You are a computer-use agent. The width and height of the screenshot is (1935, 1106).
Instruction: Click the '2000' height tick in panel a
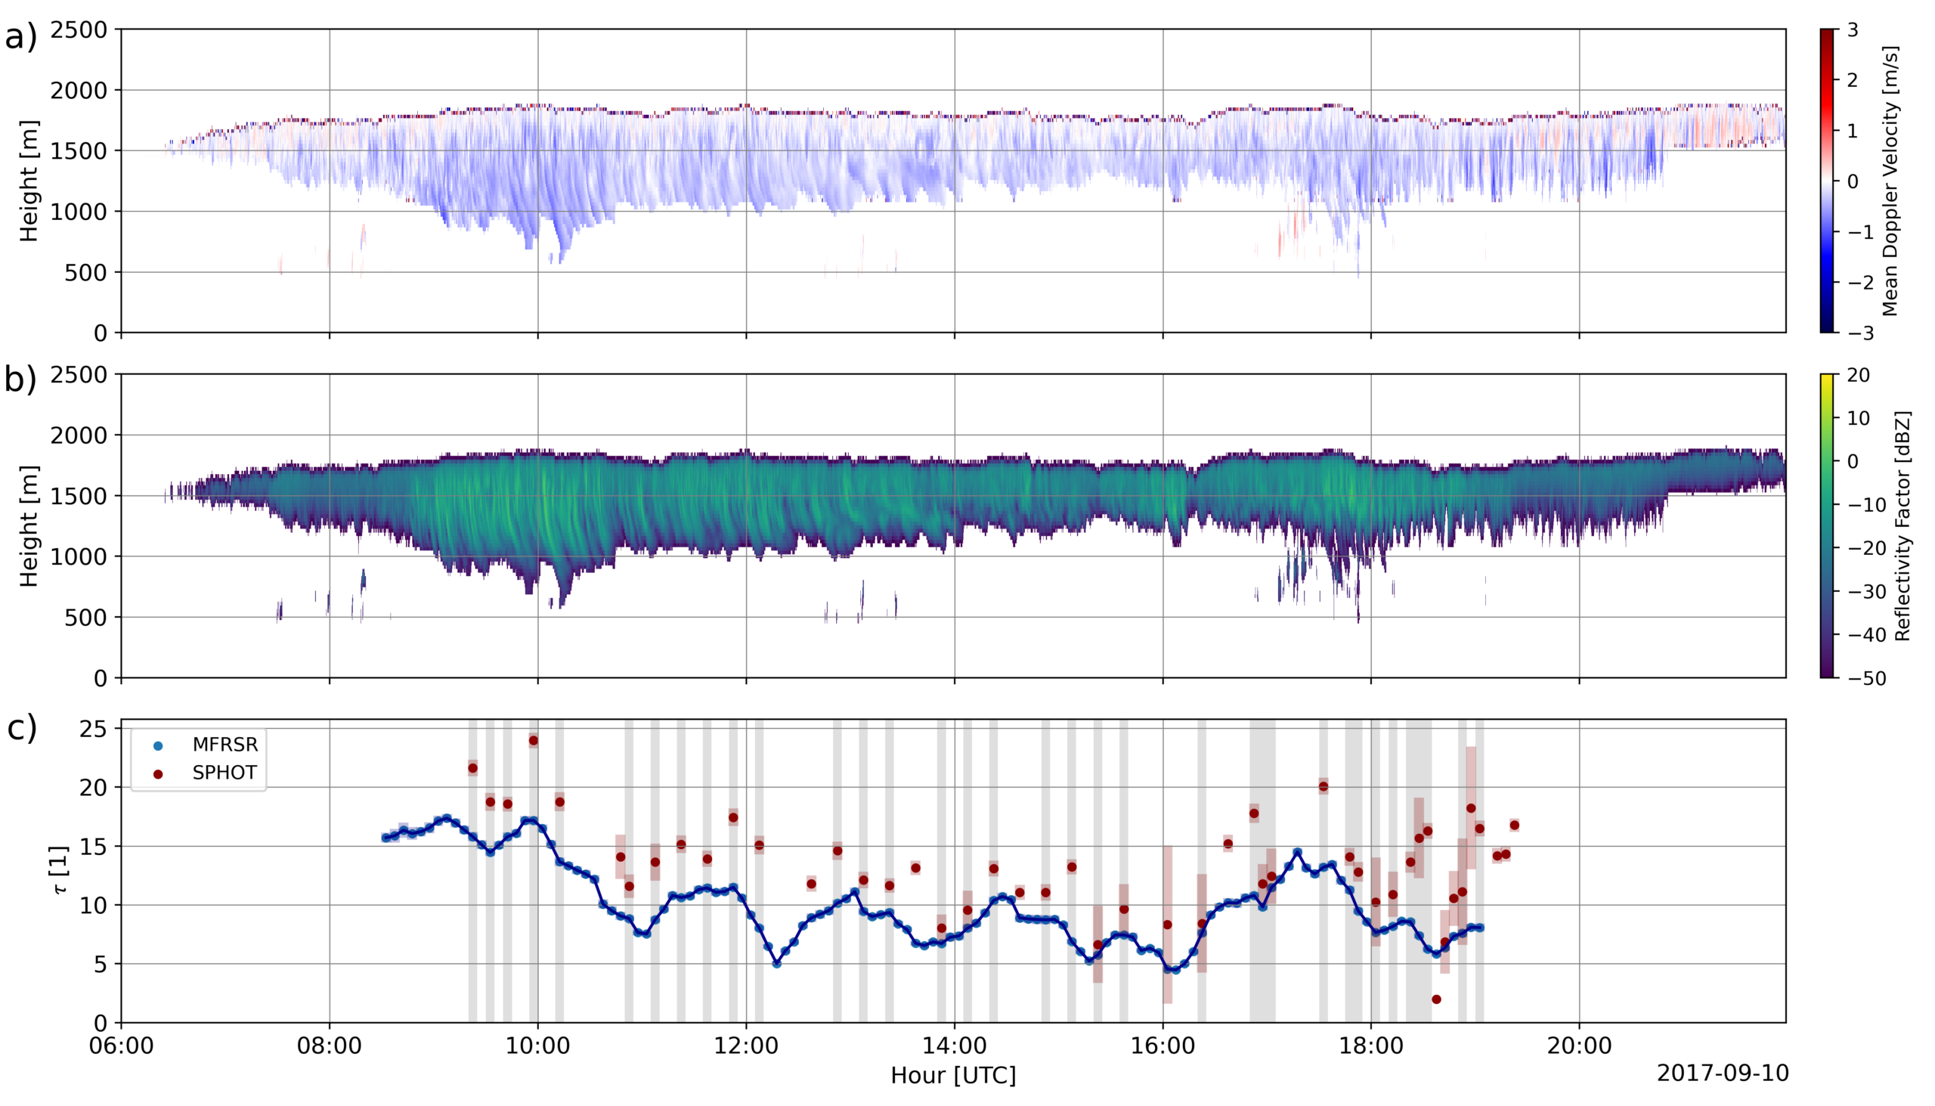click(x=79, y=91)
